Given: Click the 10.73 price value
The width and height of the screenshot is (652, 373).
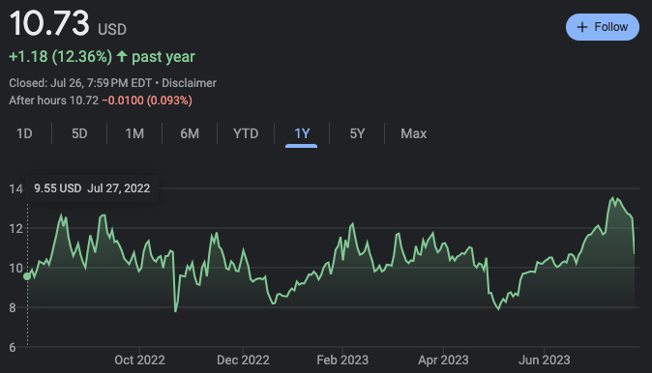Looking at the screenshot, I should click(49, 24).
